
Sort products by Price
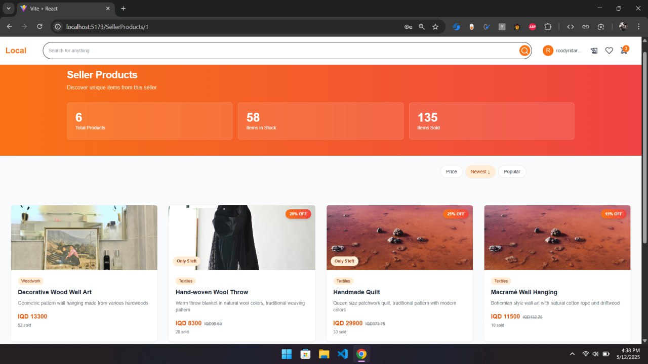[x=451, y=172]
